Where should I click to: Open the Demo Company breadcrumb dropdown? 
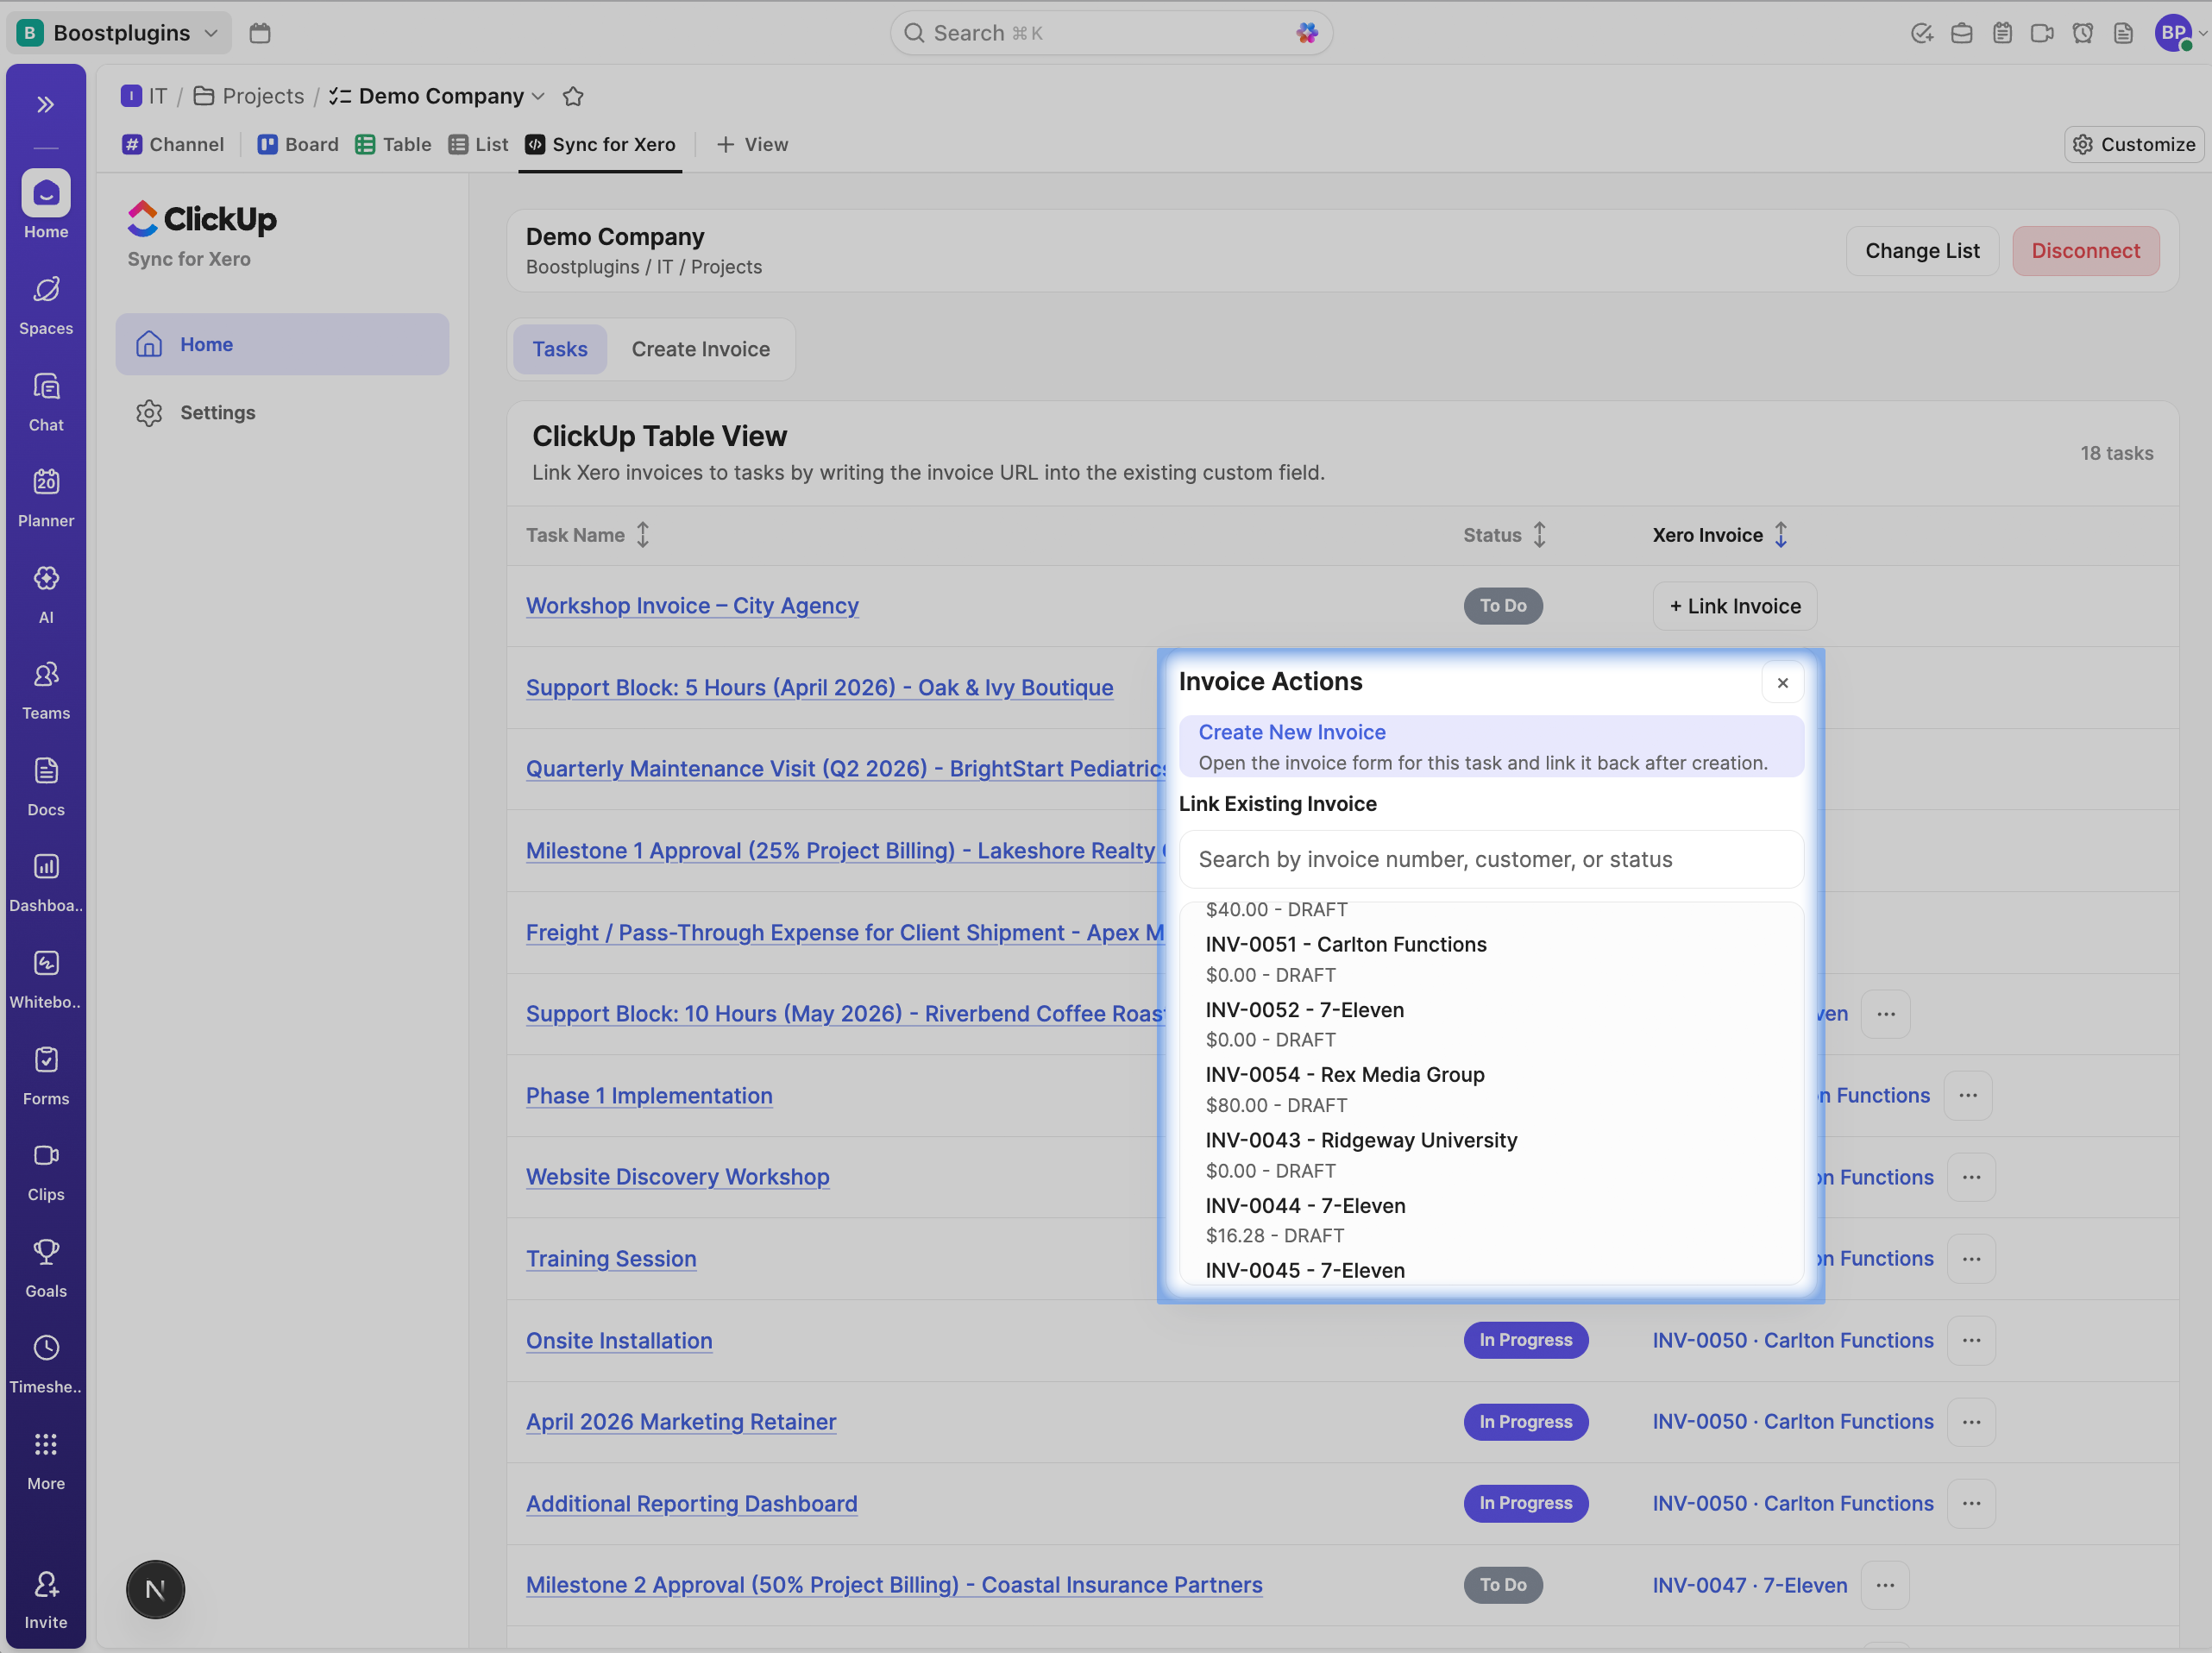pos(539,97)
